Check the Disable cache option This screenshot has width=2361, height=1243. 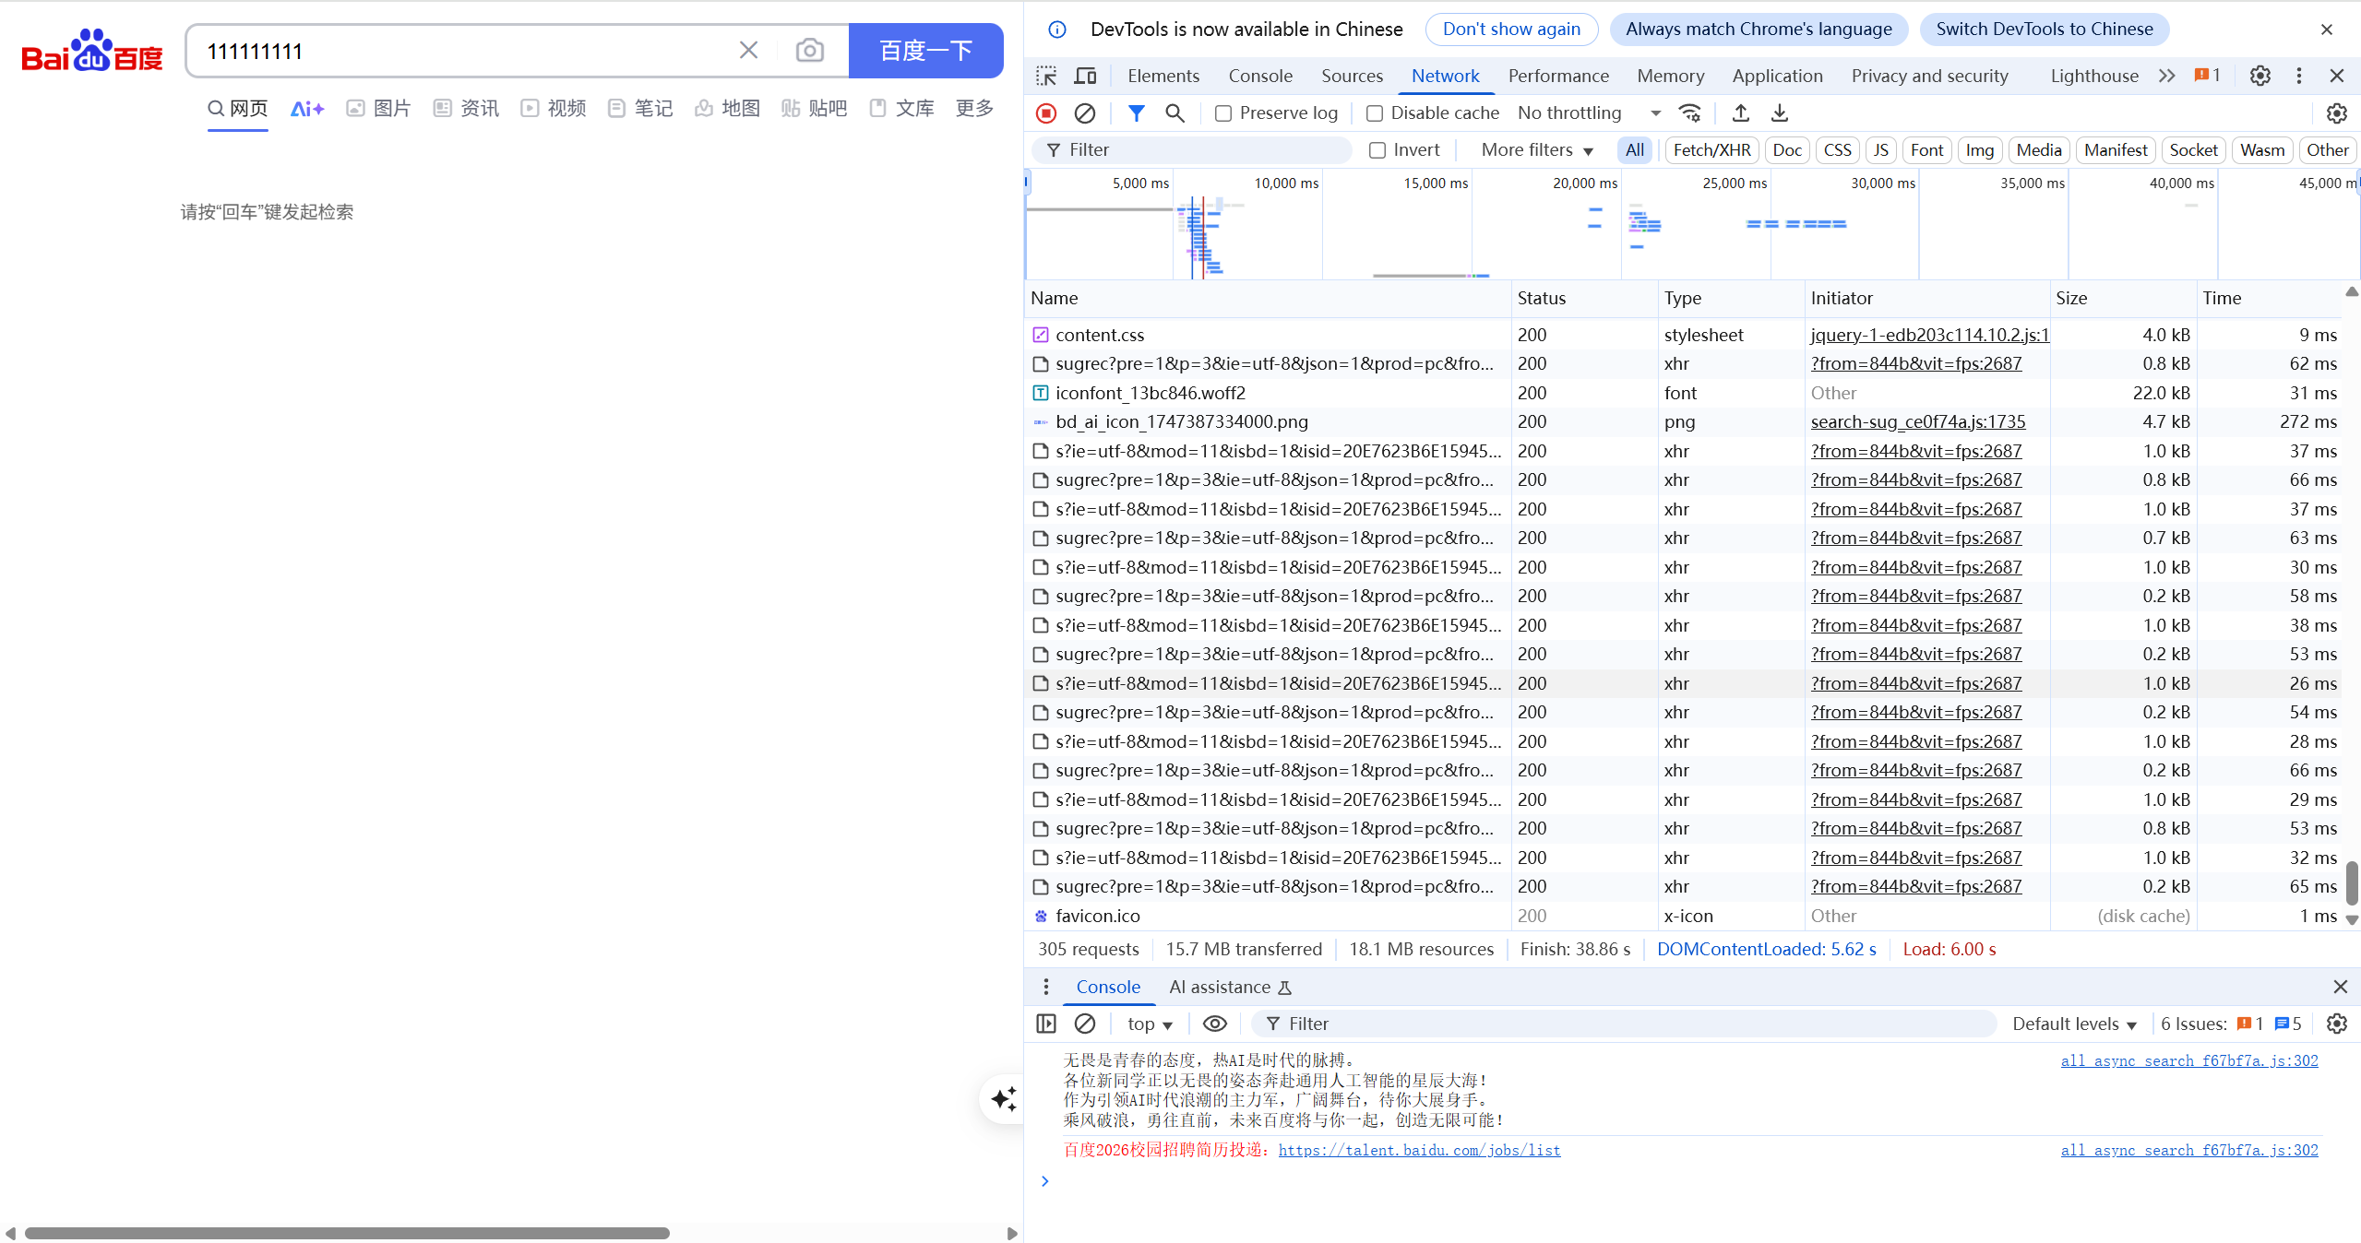(1375, 113)
